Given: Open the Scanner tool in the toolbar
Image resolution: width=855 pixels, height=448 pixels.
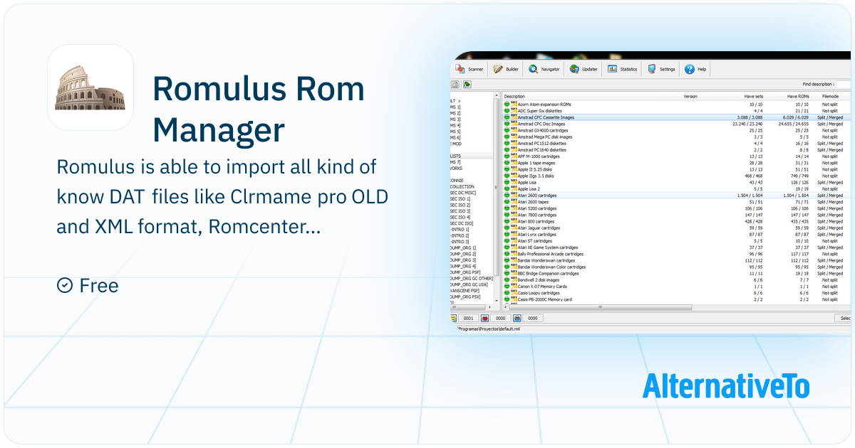Looking at the screenshot, I should [470, 69].
